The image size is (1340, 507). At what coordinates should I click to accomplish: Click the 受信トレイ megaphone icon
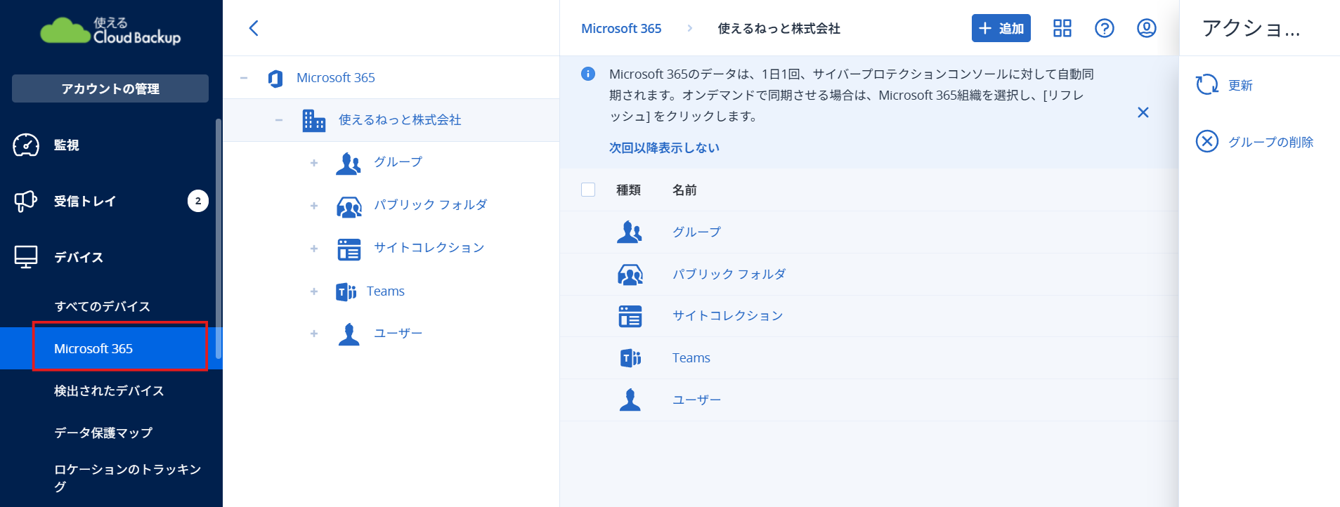pyautogui.click(x=26, y=201)
